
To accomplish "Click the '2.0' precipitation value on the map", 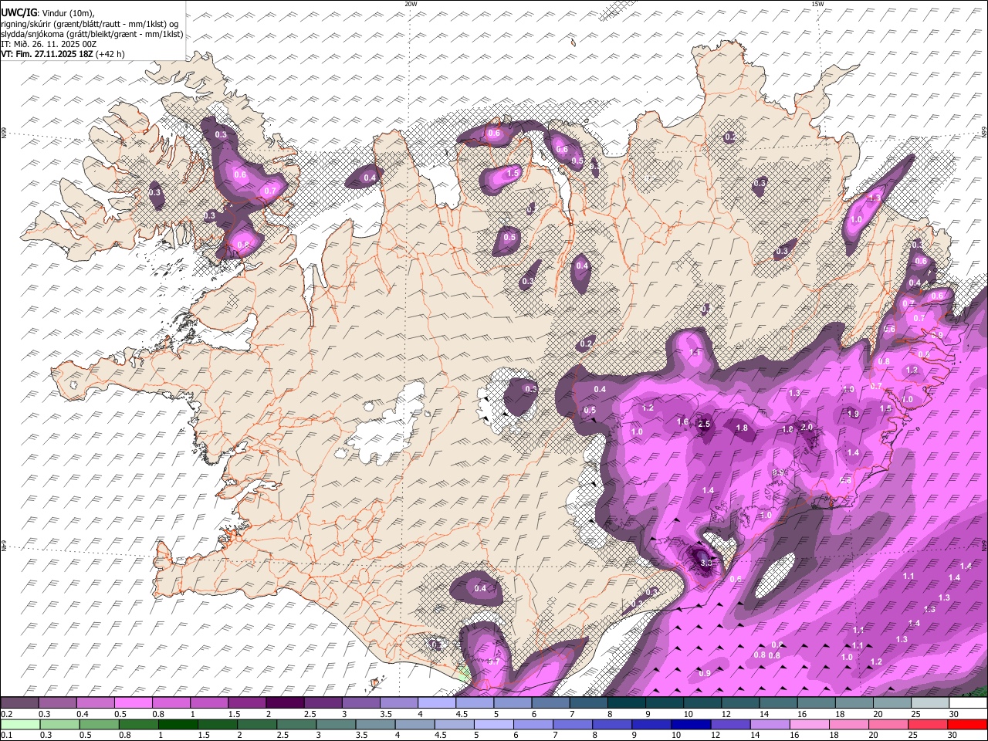I will tap(807, 427).
